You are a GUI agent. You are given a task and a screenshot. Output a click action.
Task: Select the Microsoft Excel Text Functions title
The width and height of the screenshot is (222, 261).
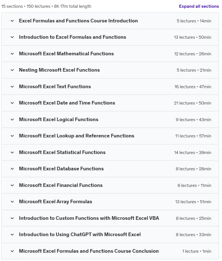(x=55, y=87)
